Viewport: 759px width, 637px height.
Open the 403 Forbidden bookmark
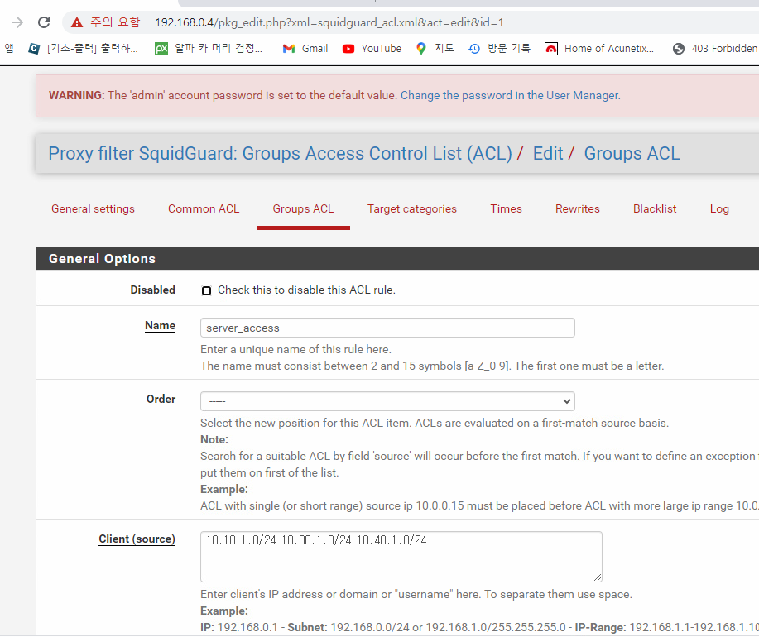[715, 48]
